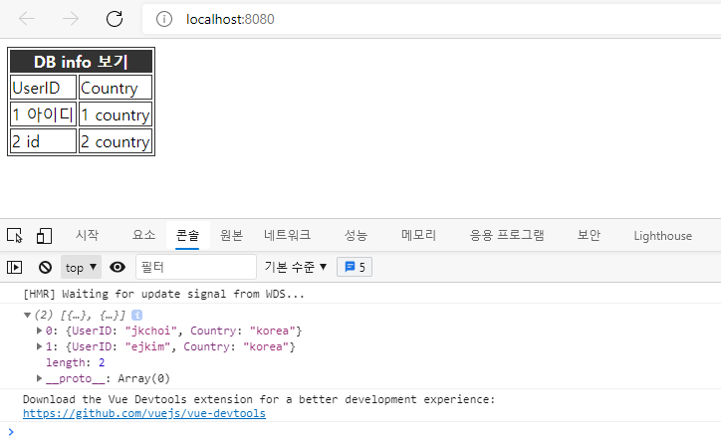Switch to the 요소 tab
The image size is (721, 446).
tap(144, 235)
